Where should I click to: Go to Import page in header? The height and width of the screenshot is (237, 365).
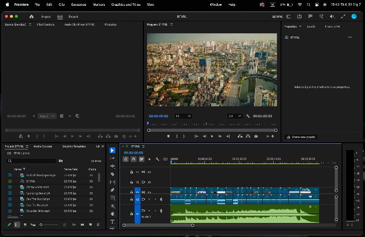[x=46, y=17]
